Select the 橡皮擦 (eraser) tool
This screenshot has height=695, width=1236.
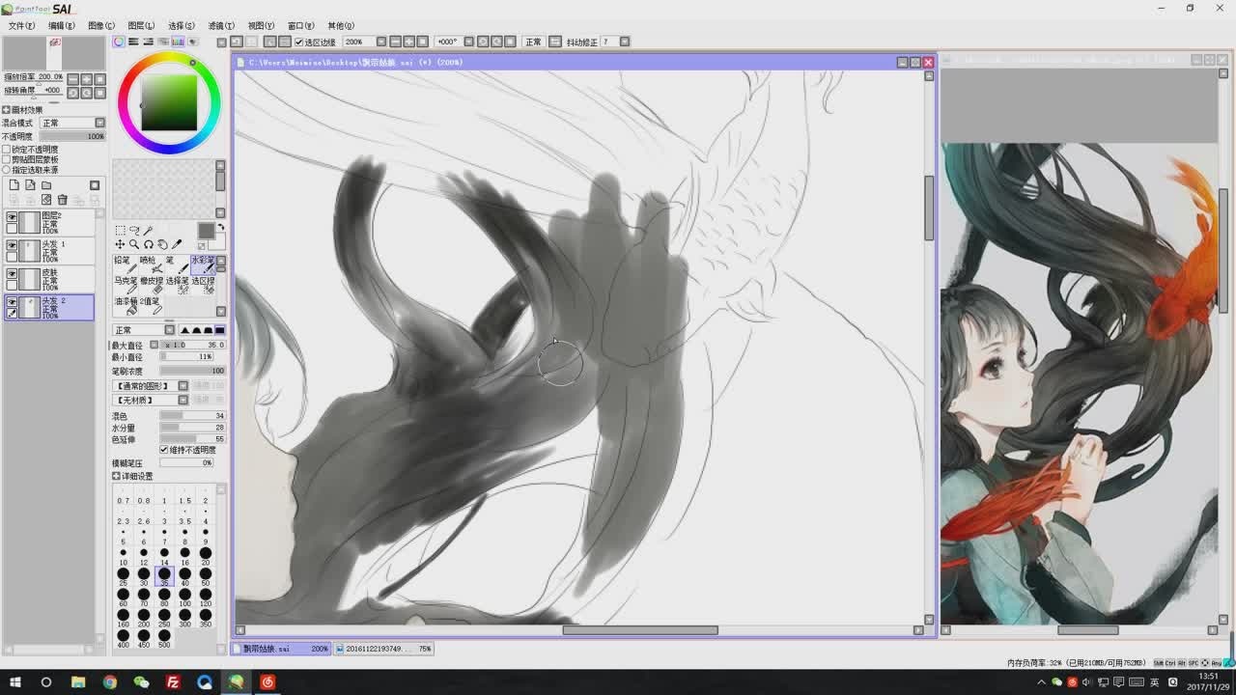click(150, 285)
